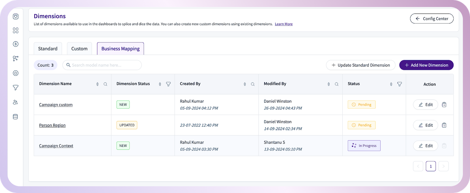
Task: Click the UPDATED status badge
Action: (x=127, y=125)
